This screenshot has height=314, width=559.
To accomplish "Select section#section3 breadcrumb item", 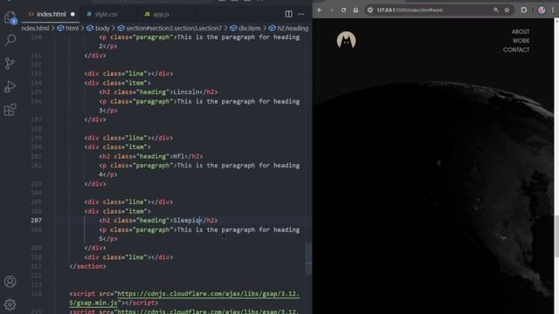I will click(x=169, y=28).
